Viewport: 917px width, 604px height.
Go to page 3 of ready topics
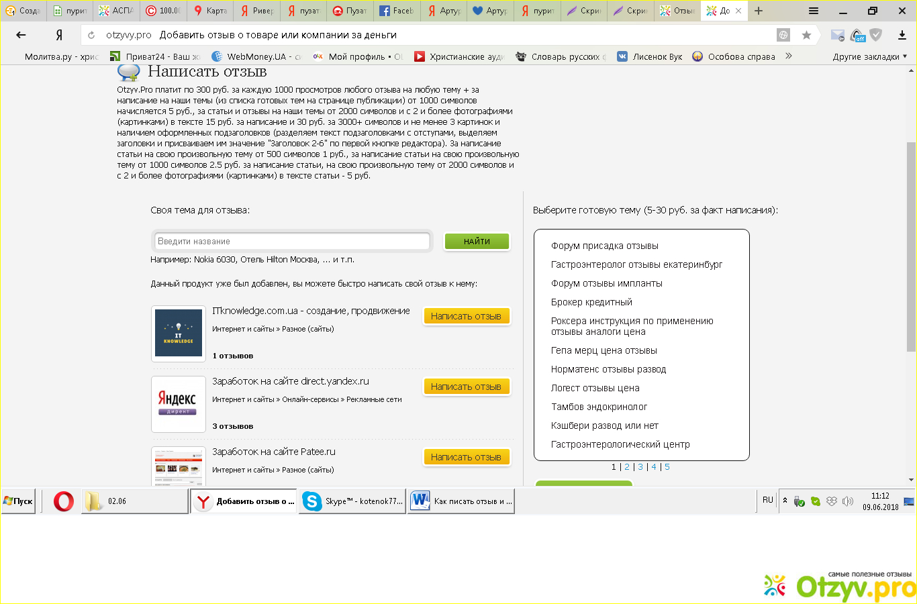(x=640, y=467)
